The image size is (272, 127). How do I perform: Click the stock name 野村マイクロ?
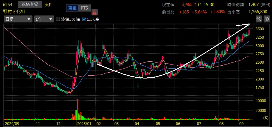15,11
